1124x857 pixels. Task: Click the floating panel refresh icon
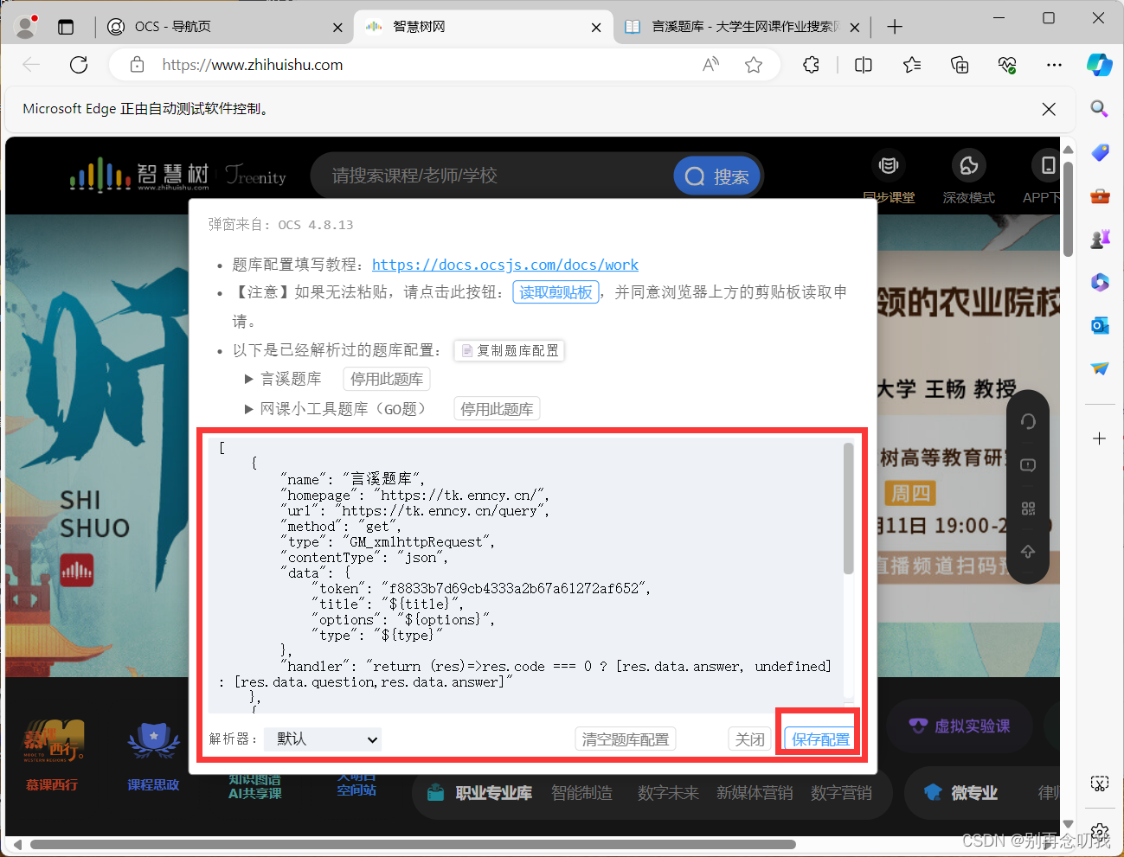click(1028, 421)
